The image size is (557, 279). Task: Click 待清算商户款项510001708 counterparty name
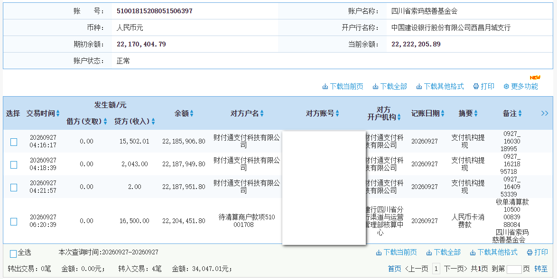247,221
